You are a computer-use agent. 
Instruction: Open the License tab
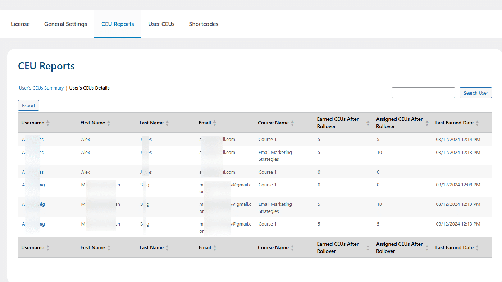20,24
